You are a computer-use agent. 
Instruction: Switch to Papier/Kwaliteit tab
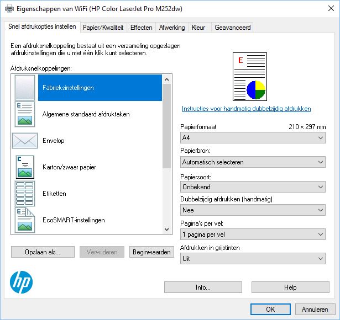tap(103, 28)
